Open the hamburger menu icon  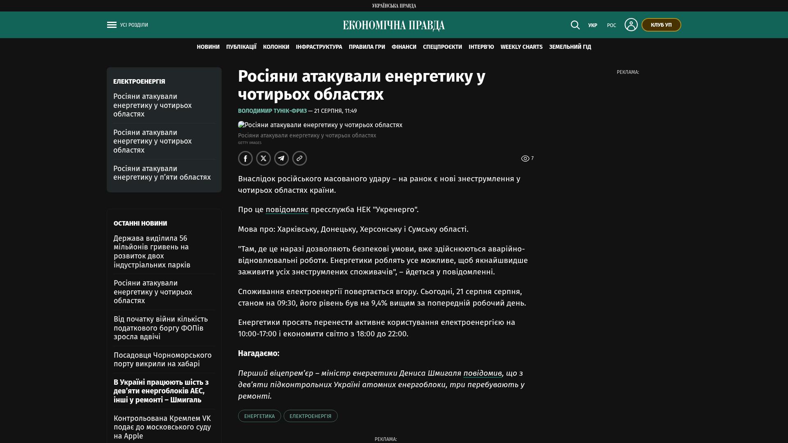point(112,25)
